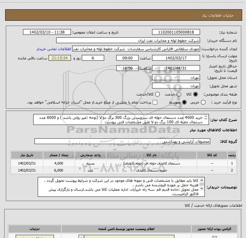Click the کد کالا column header
The image size is (246, 238).
click(x=212, y=155)
